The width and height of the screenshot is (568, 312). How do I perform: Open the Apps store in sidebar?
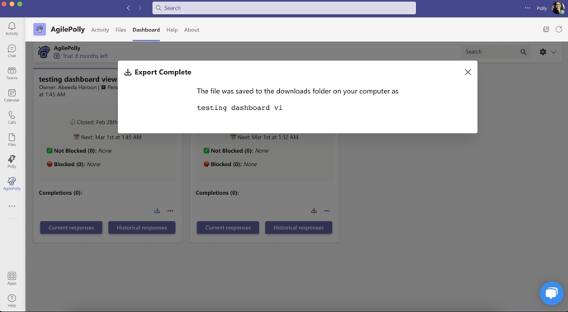[12, 278]
